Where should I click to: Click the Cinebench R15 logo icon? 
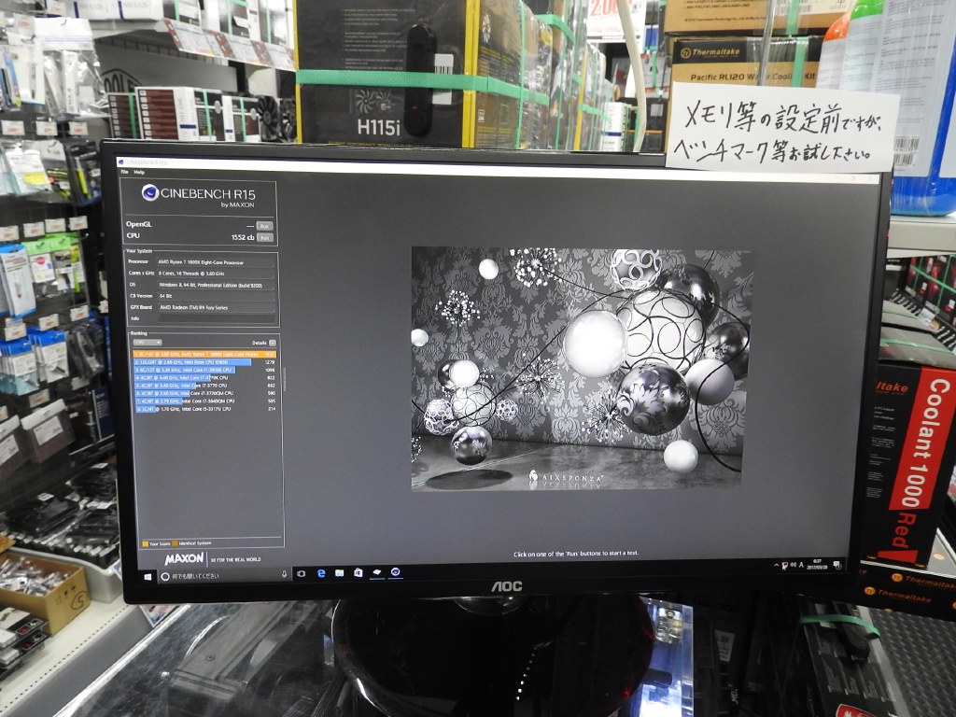[150, 192]
